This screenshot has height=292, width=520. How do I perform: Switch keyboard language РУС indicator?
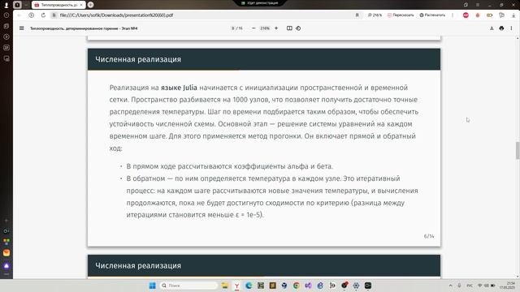470,286
